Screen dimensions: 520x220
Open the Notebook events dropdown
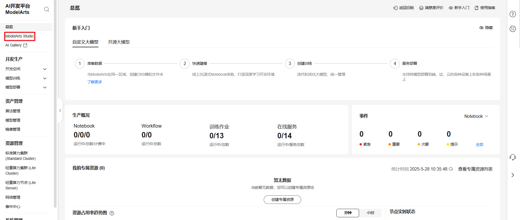point(476,116)
